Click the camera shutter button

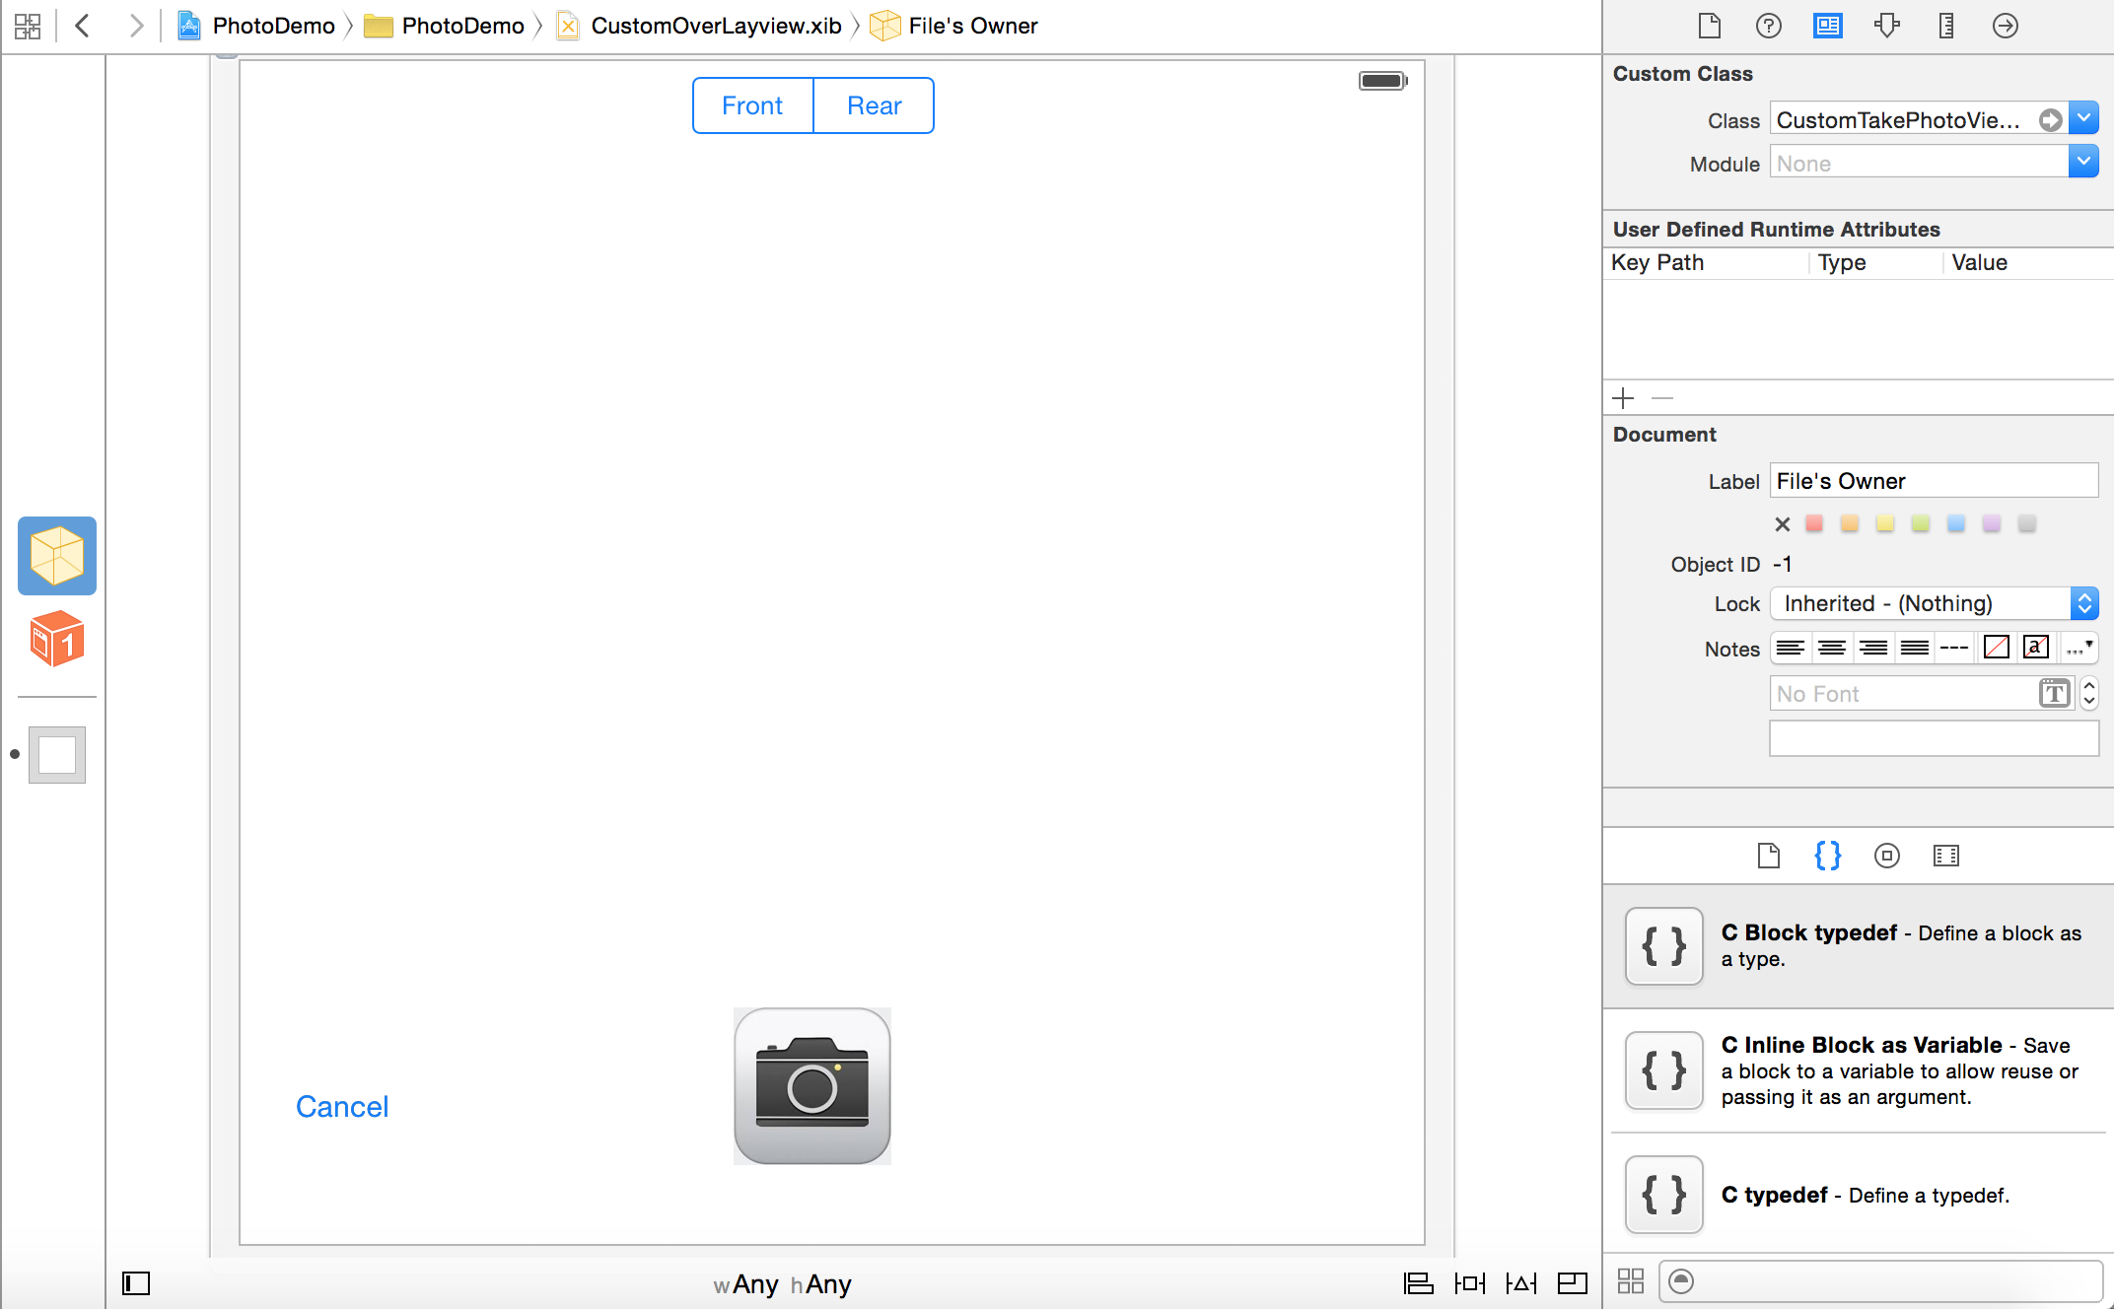pos(811,1085)
